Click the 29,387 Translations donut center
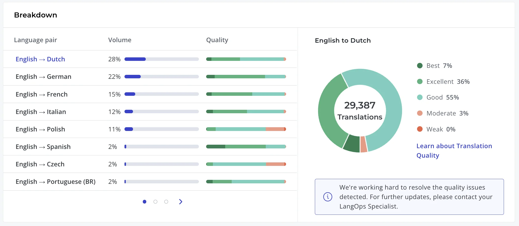Image resolution: width=519 pixels, height=226 pixels. pyautogui.click(x=360, y=111)
